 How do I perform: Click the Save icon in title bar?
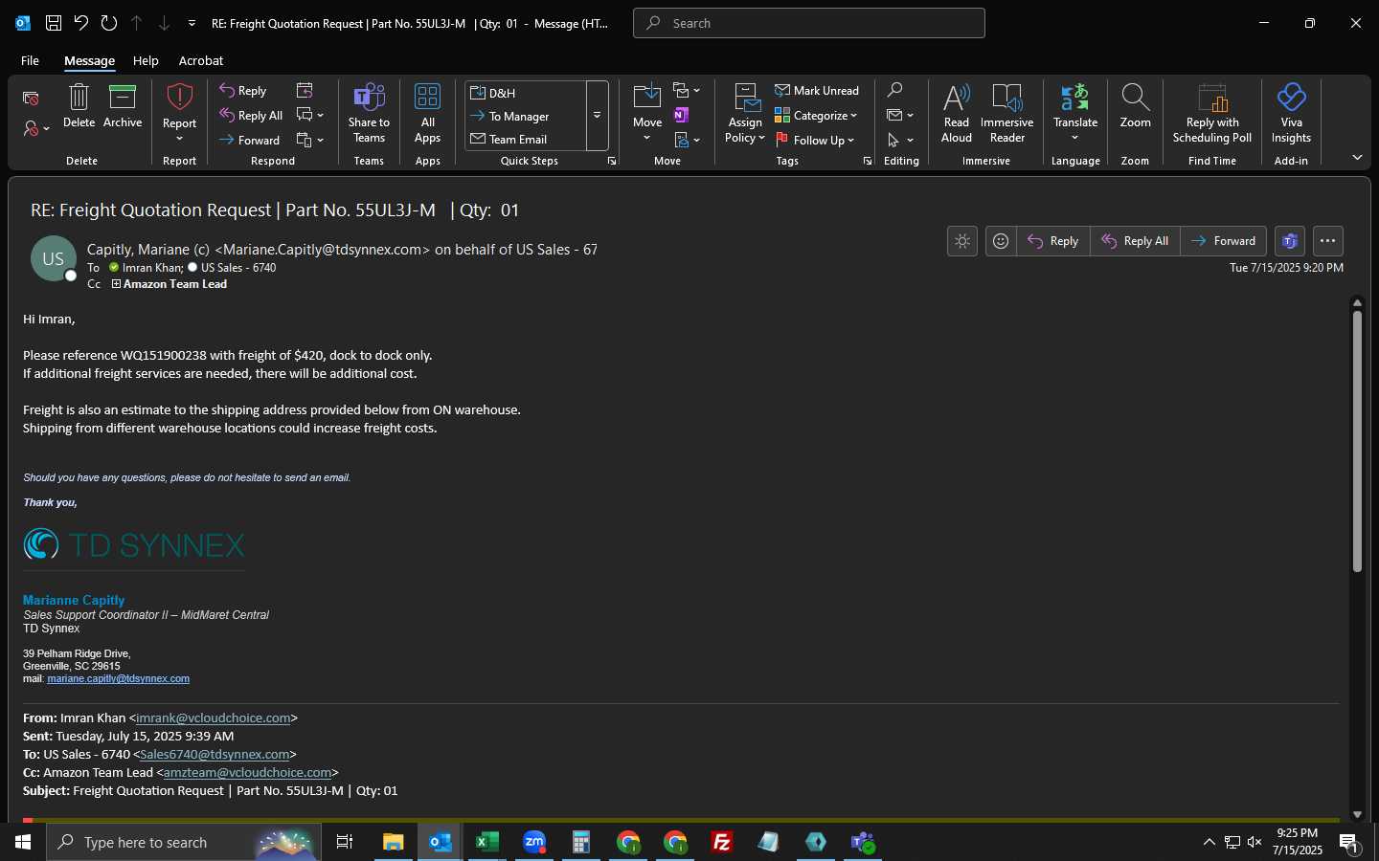tap(54, 23)
